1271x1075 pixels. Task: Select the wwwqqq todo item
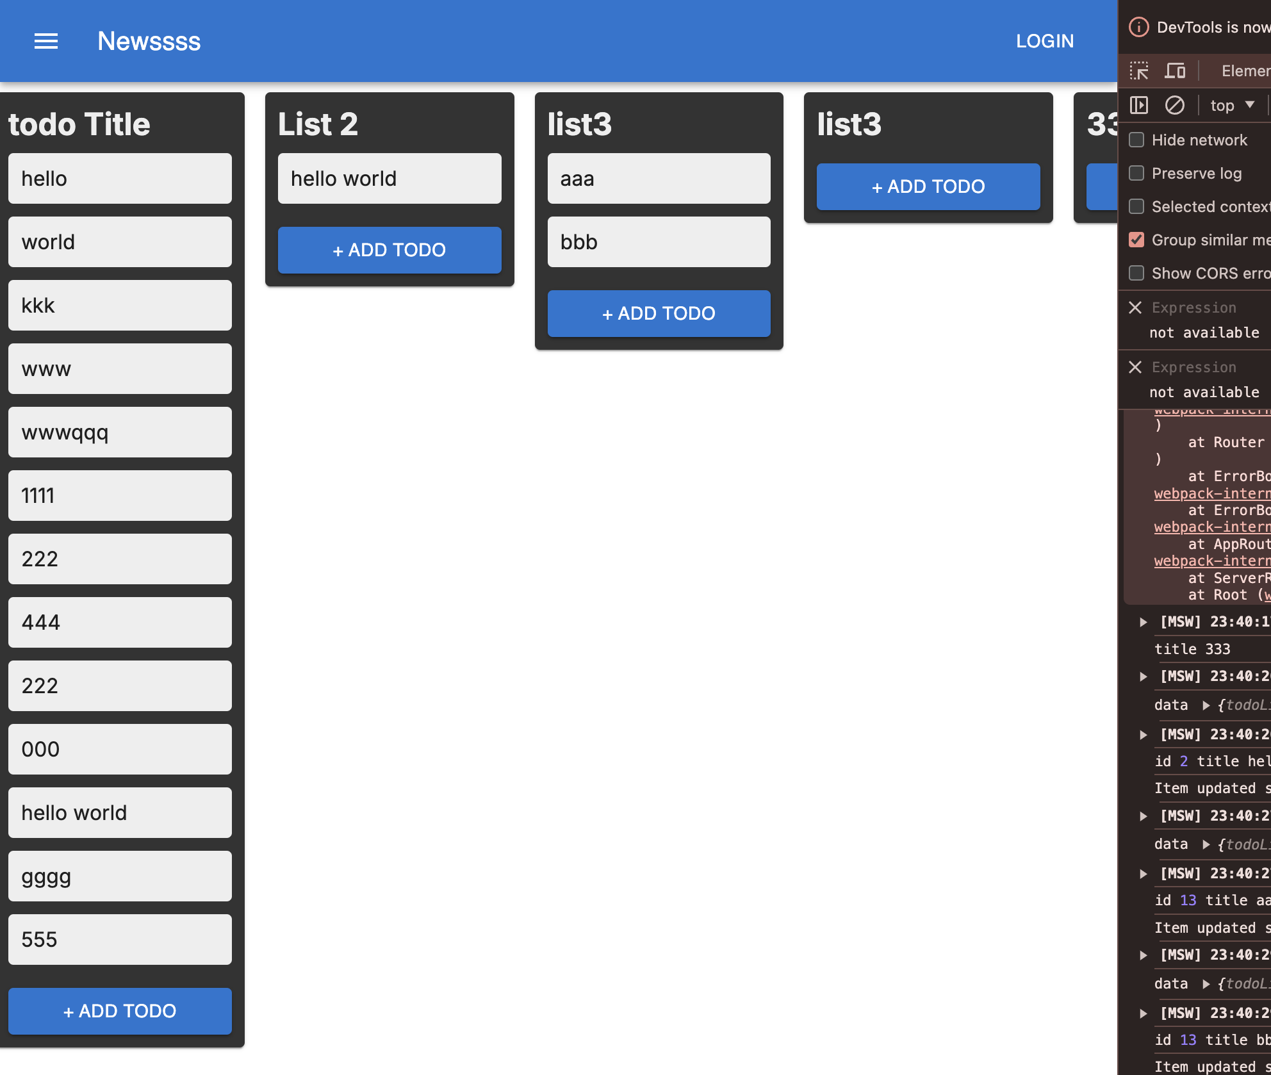[120, 432]
